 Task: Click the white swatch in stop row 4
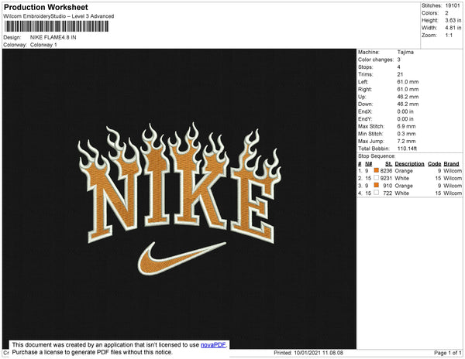(377, 193)
